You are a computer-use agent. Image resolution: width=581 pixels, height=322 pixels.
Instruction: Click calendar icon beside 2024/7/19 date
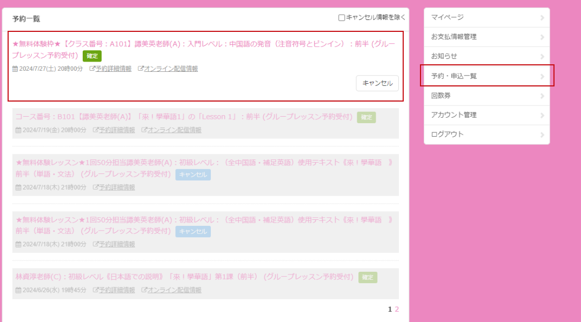18,130
